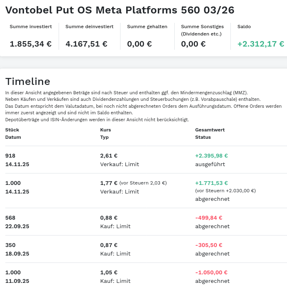Image resolution: width=287 pixels, height=289 pixels.
Task: Click the Summe investiert value 1.855,34 €
Action: [31, 44]
